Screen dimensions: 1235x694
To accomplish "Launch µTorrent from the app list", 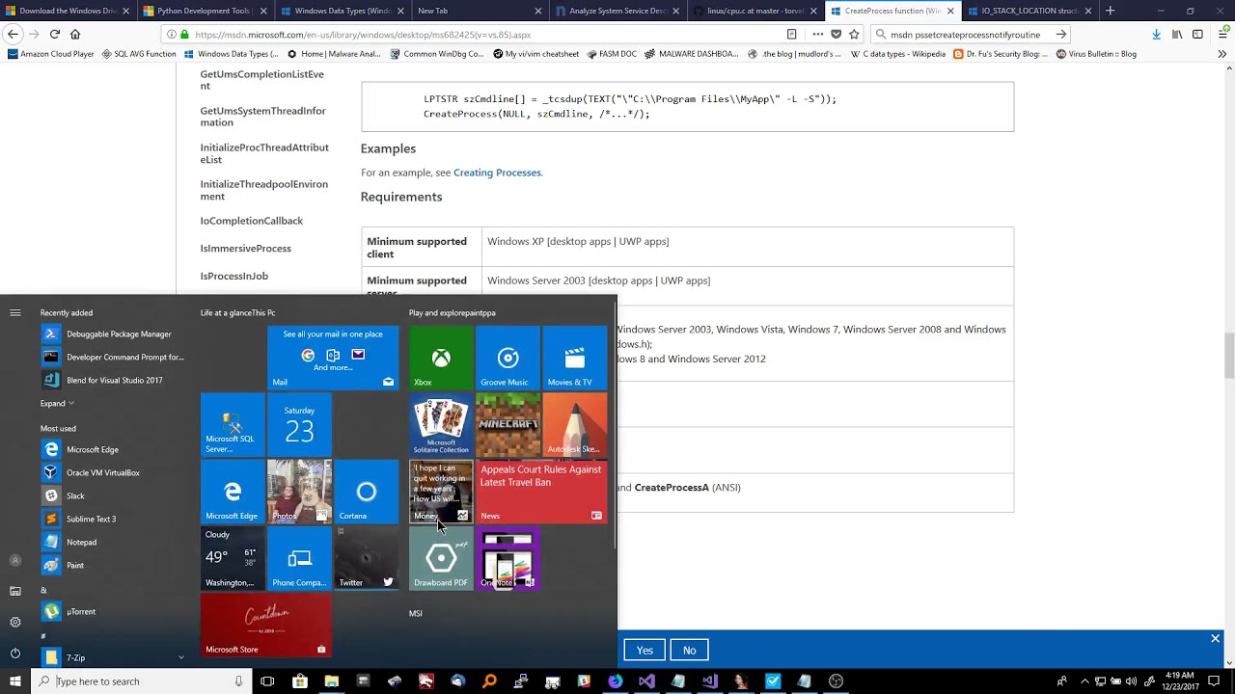I will 113,611.
